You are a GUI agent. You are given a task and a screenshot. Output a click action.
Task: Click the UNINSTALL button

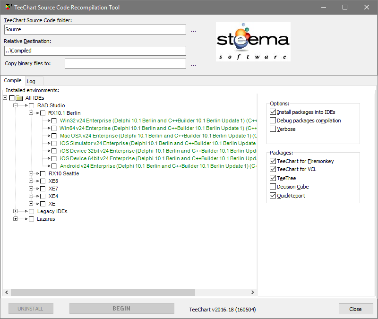point(31,309)
